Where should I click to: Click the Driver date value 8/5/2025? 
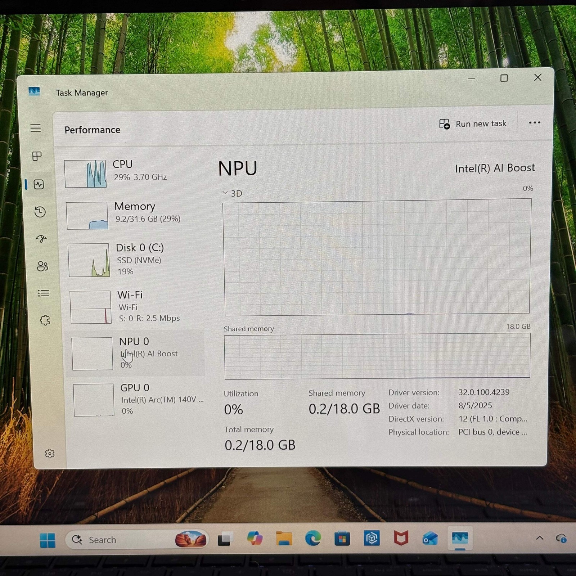475,405
